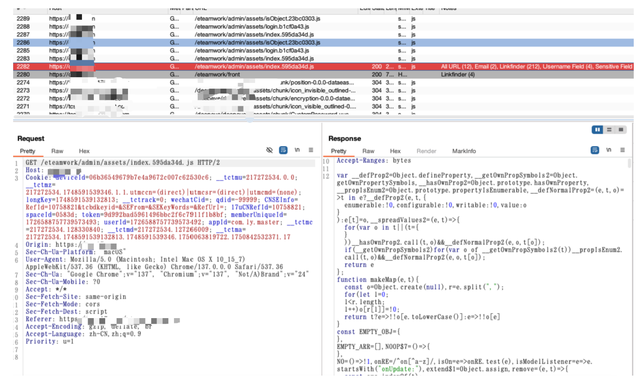Select highlighted red request row 2282

point(257,67)
